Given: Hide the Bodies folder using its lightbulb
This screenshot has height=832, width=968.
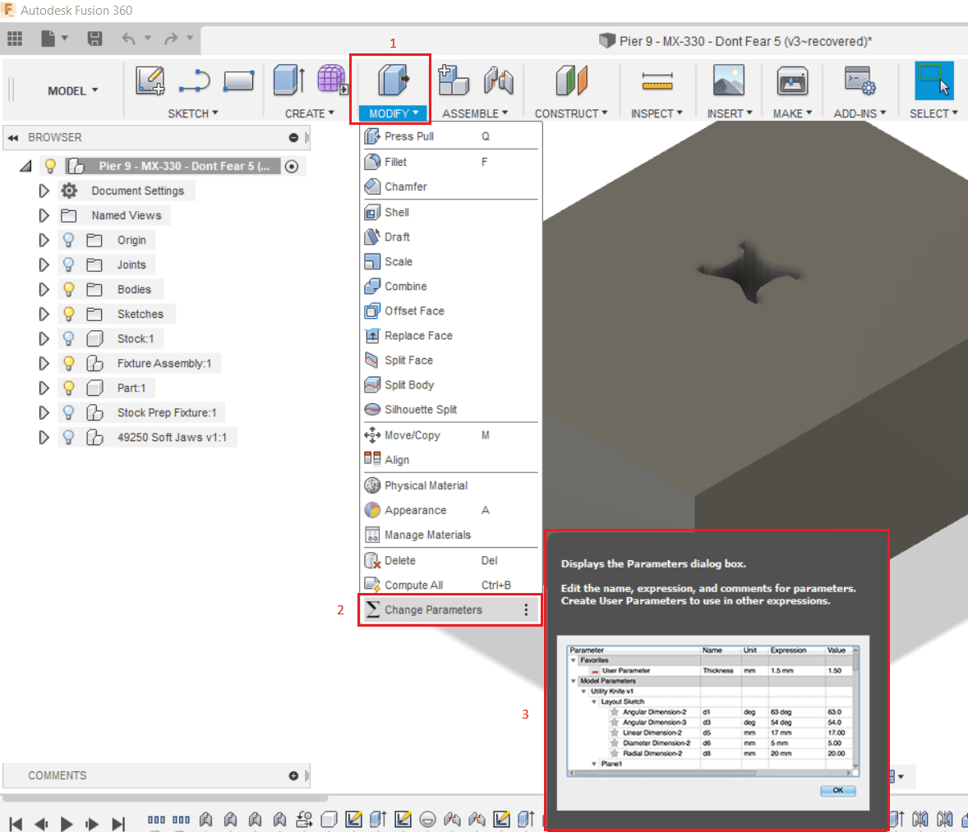Looking at the screenshot, I should pyautogui.click(x=68, y=289).
